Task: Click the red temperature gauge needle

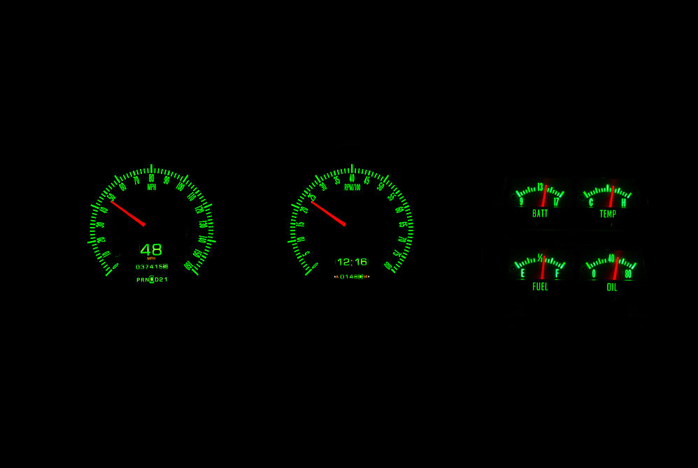Action: (x=611, y=196)
